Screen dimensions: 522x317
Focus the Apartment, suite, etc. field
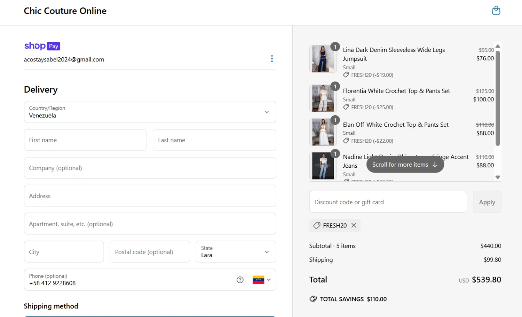pyautogui.click(x=150, y=224)
